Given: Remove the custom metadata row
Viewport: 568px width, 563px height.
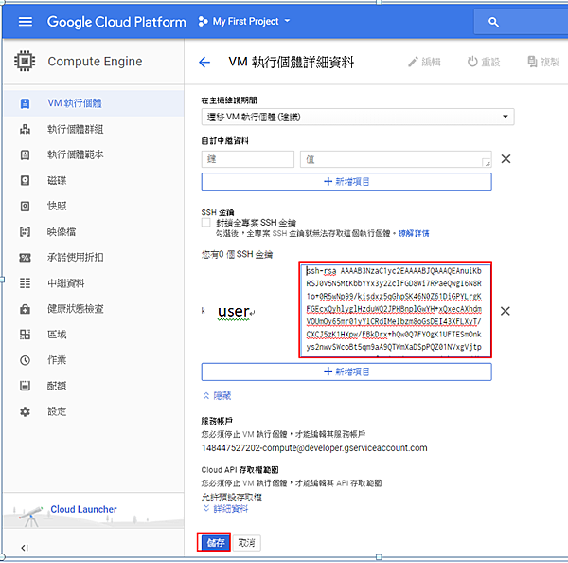Looking at the screenshot, I should 506,159.
